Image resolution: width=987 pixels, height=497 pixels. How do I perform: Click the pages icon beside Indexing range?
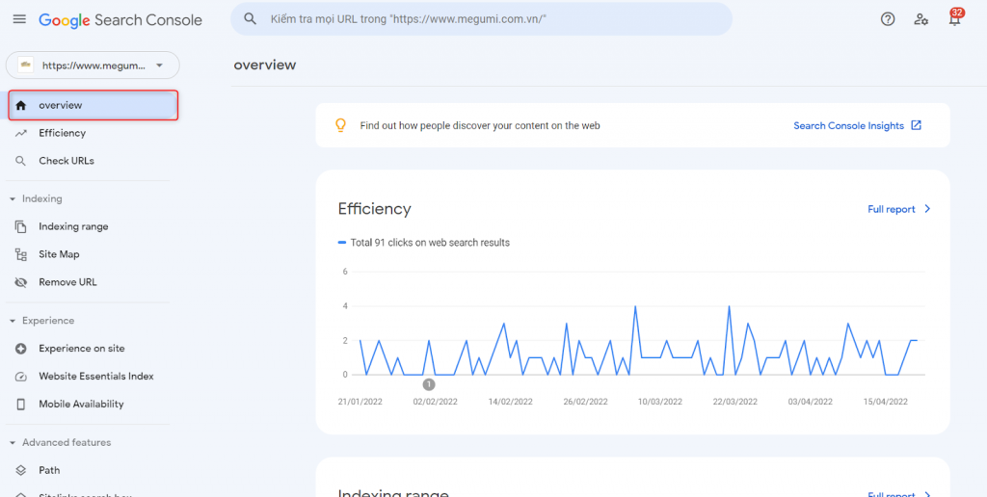(x=21, y=226)
